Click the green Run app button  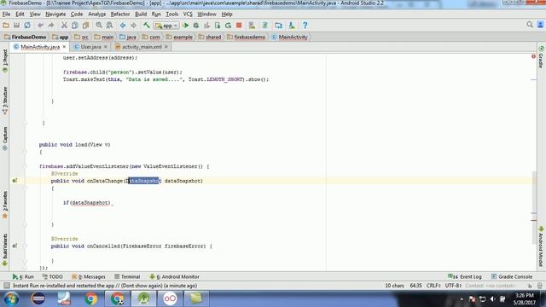point(186,26)
